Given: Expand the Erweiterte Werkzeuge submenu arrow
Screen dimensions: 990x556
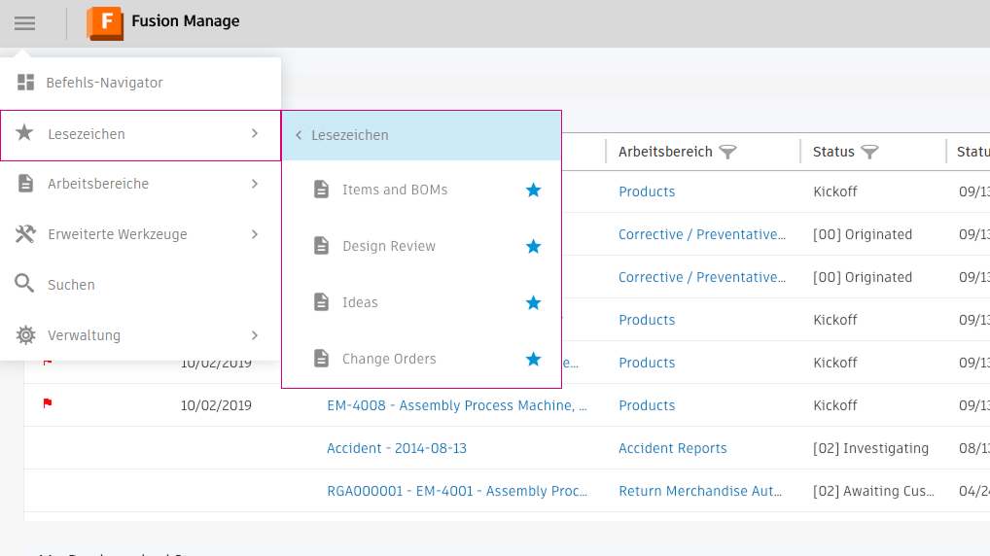Looking at the screenshot, I should tap(255, 234).
